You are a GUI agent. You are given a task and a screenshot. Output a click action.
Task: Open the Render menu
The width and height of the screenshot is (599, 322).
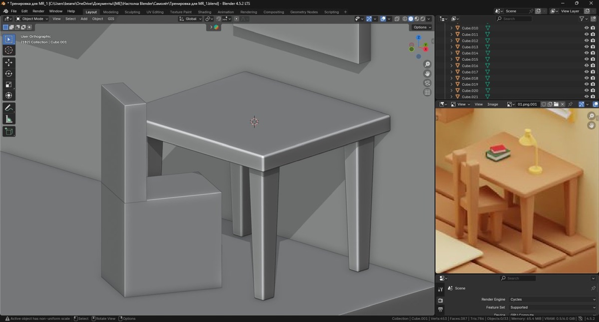(x=38, y=11)
